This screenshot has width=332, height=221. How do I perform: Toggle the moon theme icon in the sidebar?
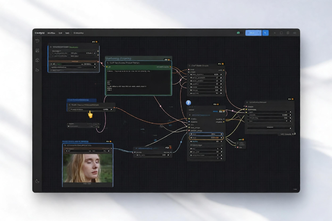(x=38, y=181)
